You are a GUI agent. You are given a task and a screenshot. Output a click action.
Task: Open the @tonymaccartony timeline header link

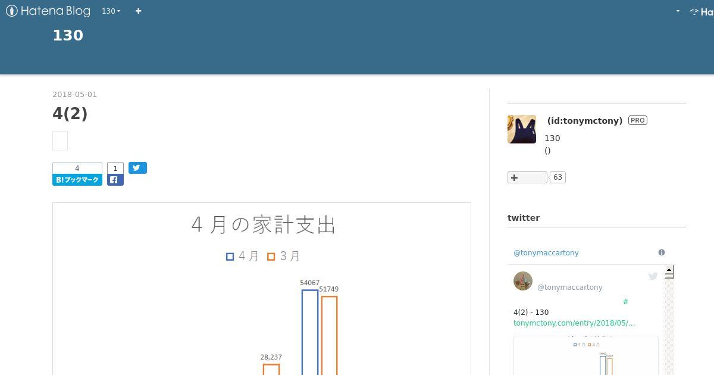546,252
